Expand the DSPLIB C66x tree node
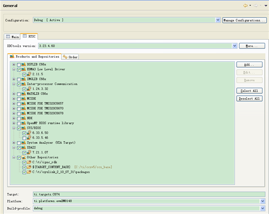The image size is (269, 214). pos(14,64)
